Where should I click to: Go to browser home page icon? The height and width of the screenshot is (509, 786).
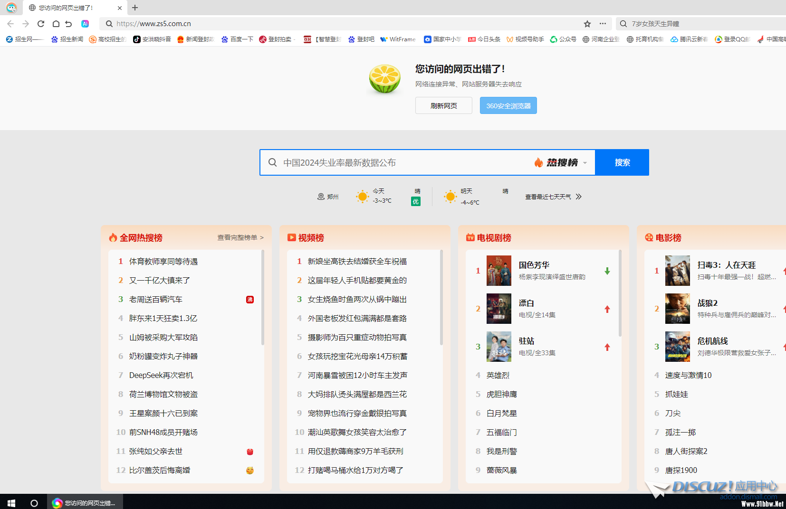click(56, 24)
